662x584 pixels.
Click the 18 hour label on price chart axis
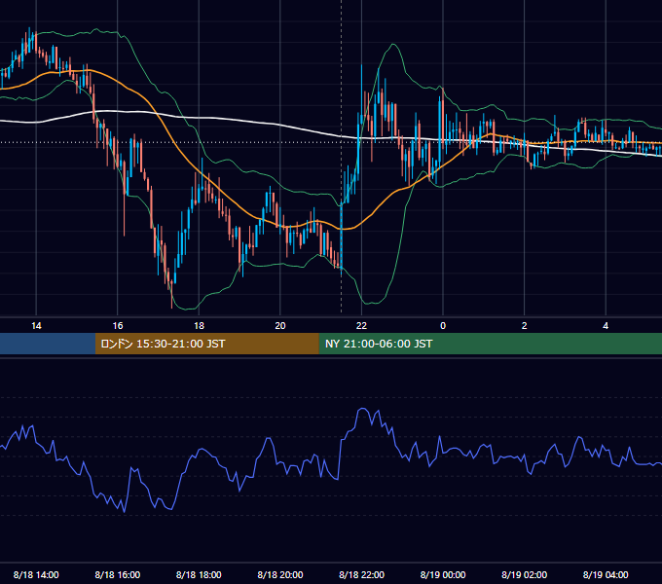point(199,326)
